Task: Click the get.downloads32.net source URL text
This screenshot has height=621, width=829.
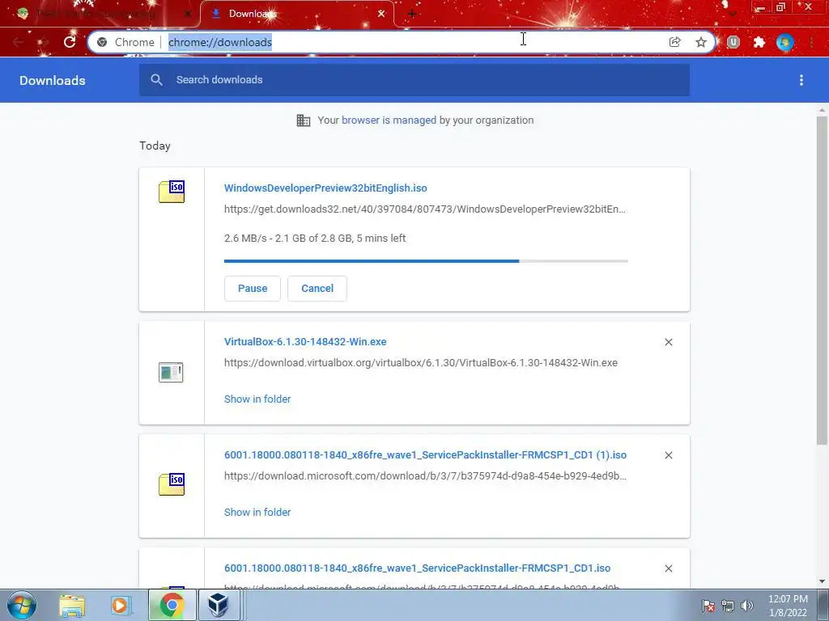Action: [424, 209]
